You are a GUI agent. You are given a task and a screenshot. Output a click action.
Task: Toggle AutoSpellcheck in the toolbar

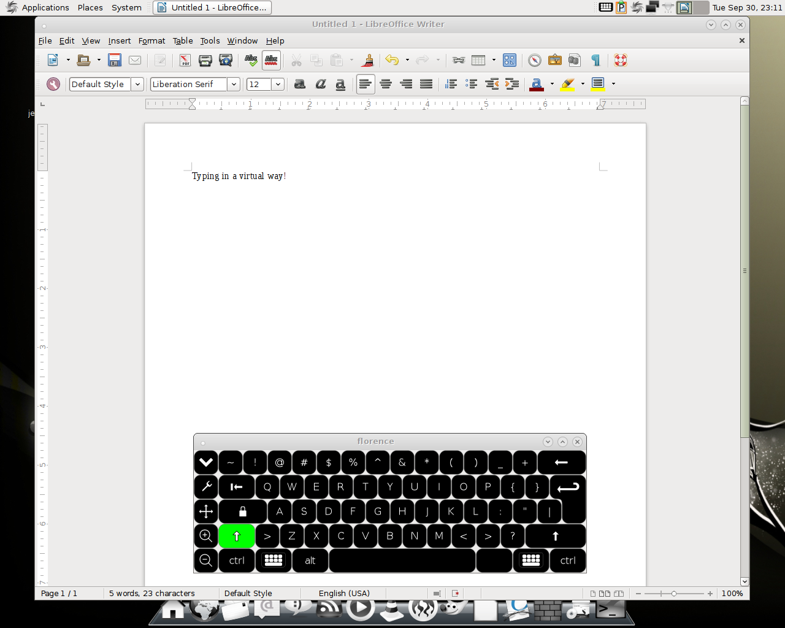(271, 60)
